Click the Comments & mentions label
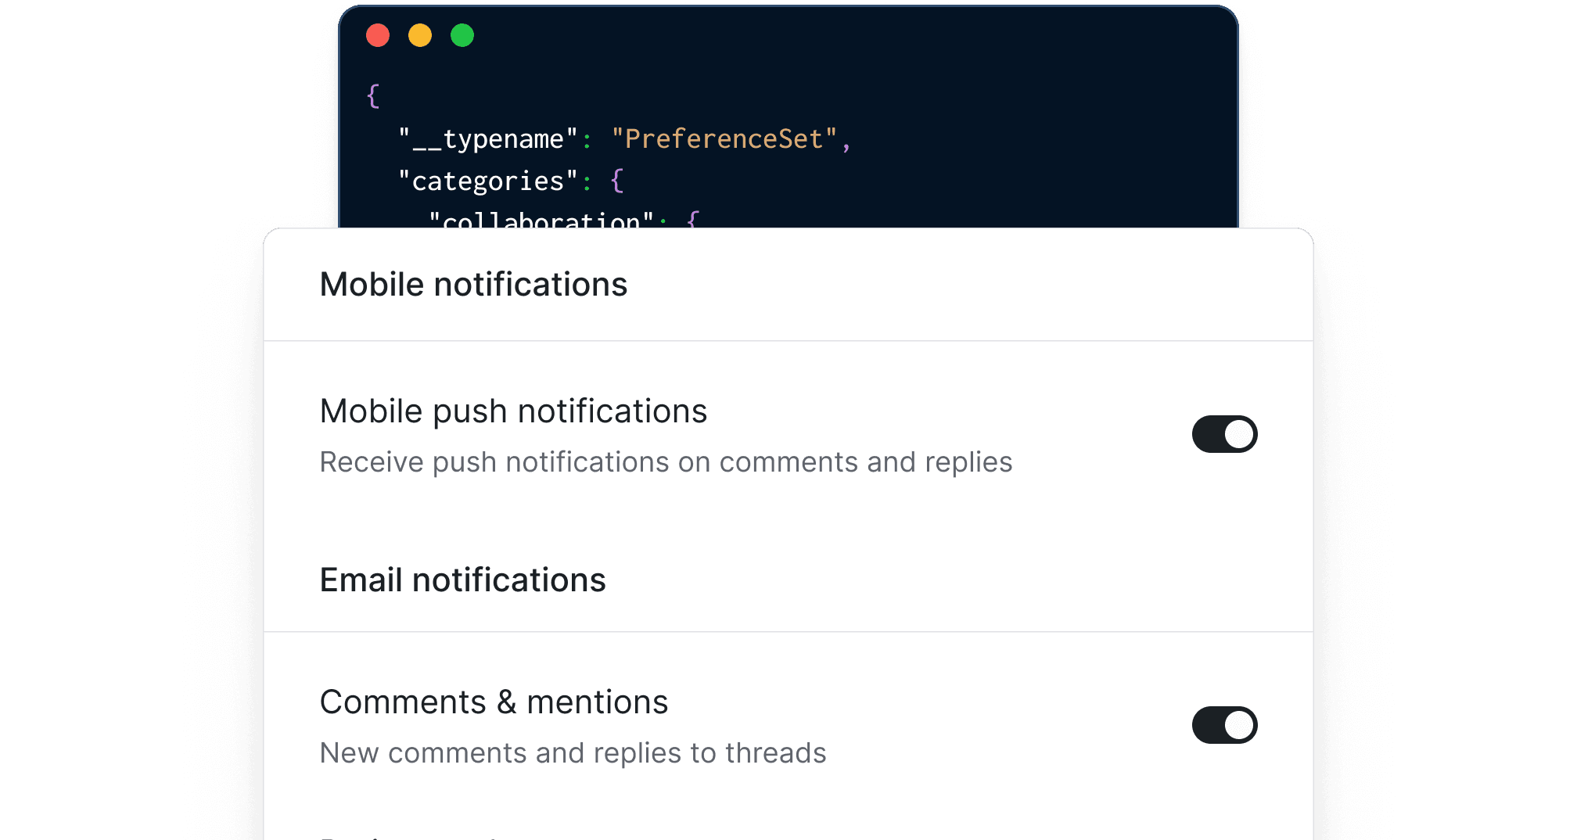1577x840 pixels. [x=493, y=702]
